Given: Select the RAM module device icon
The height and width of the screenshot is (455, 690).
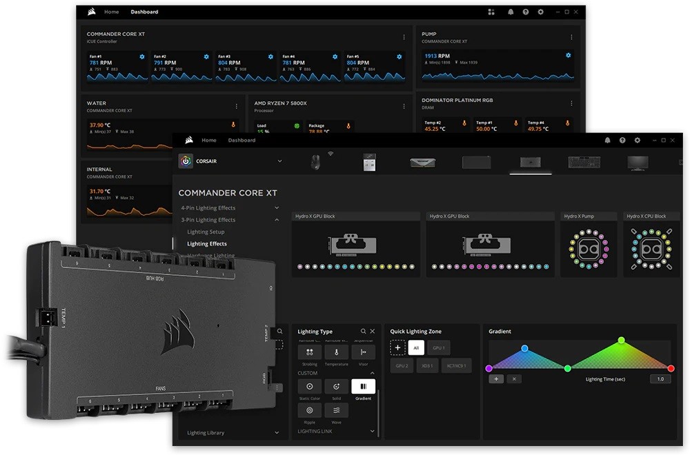Looking at the screenshot, I should [x=422, y=163].
